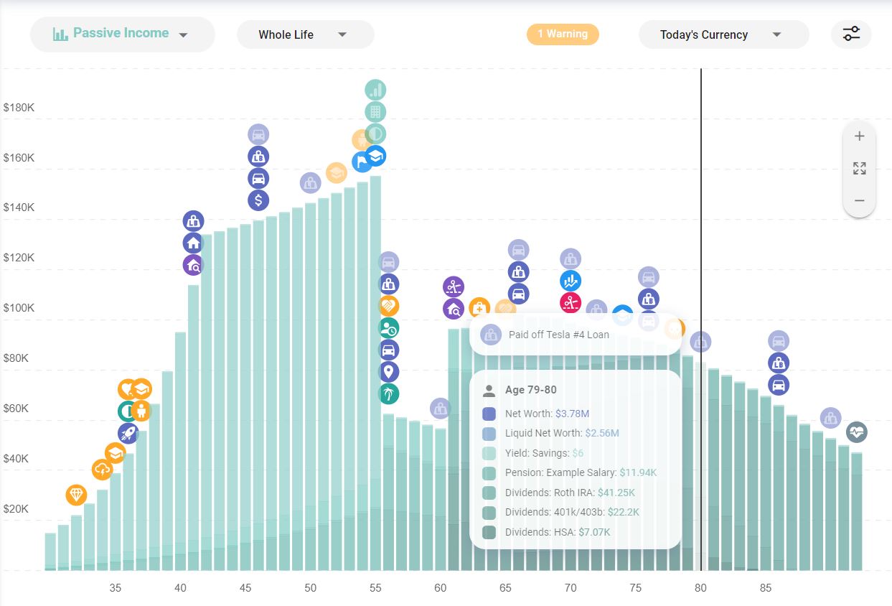The width and height of the screenshot is (892, 606).
Task: Click the scissors milestone icon near age 61
Action: [x=453, y=285]
